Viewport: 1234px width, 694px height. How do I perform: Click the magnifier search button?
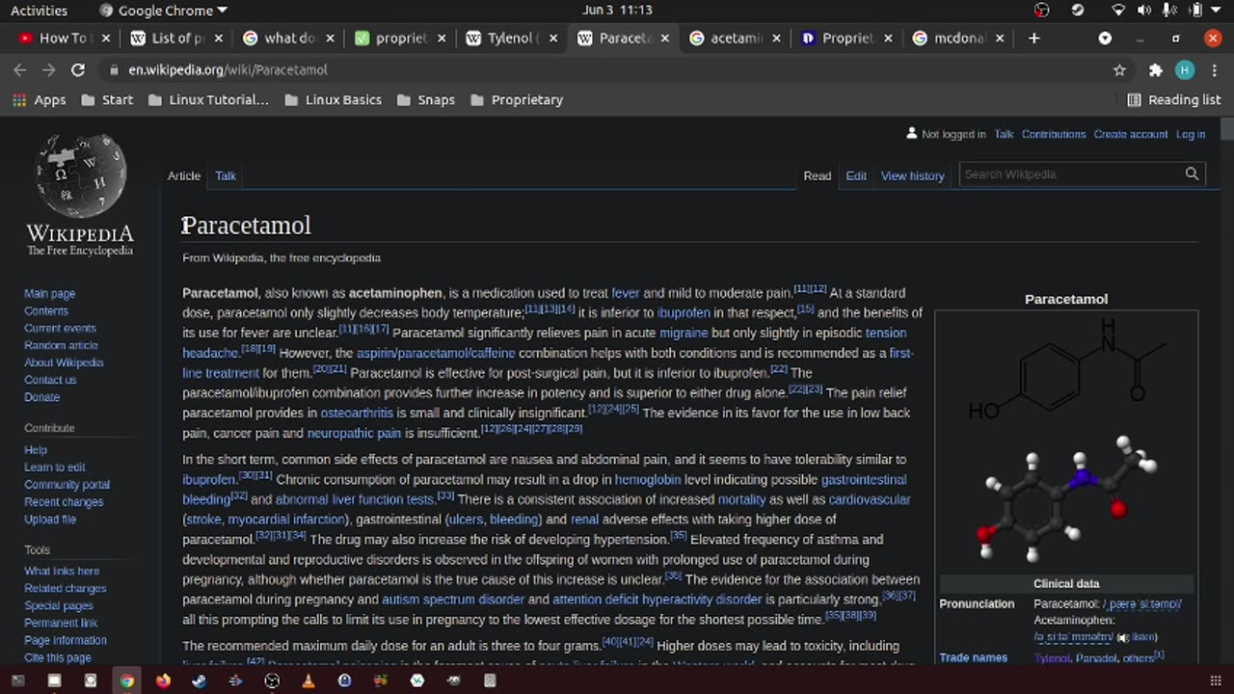coord(1192,174)
